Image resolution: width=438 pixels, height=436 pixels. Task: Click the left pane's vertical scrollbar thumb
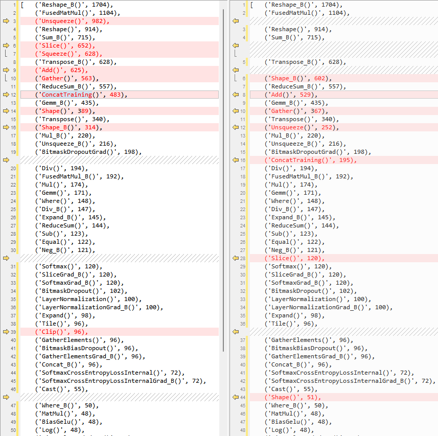click(x=223, y=180)
